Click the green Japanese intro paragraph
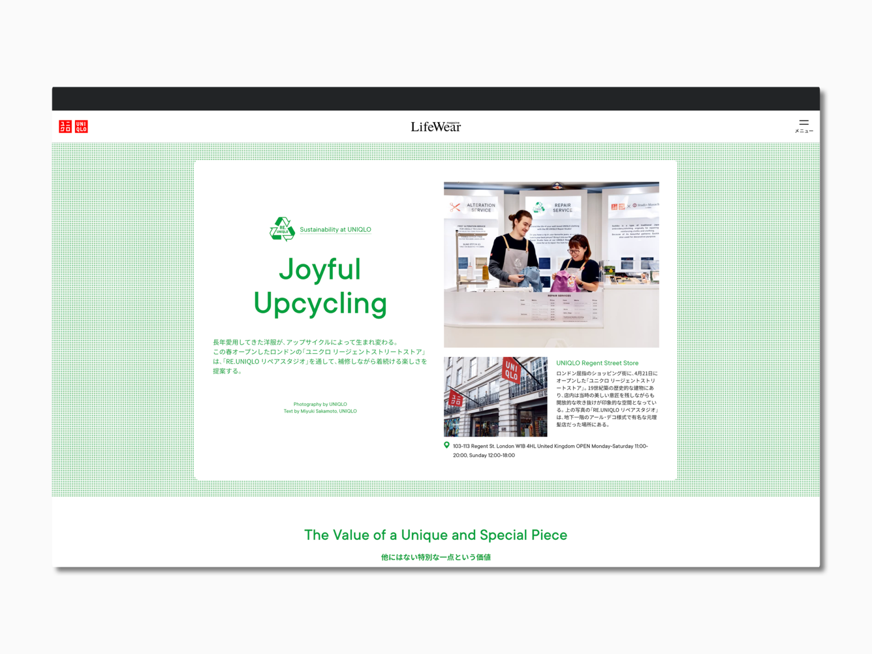 coord(320,357)
